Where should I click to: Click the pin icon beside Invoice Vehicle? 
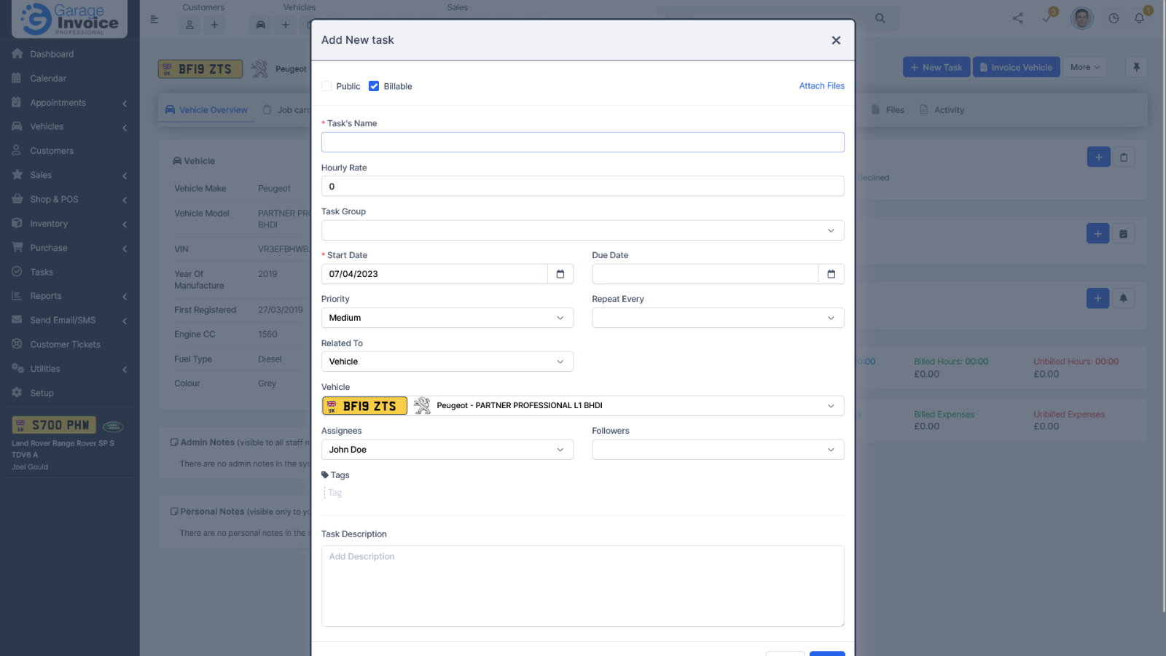(x=1136, y=66)
